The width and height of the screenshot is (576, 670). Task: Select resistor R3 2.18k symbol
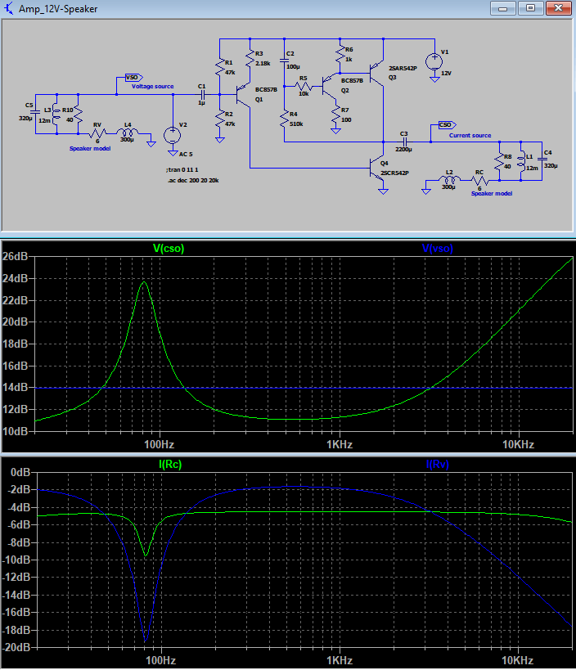pyautogui.click(x=250, y=59)
